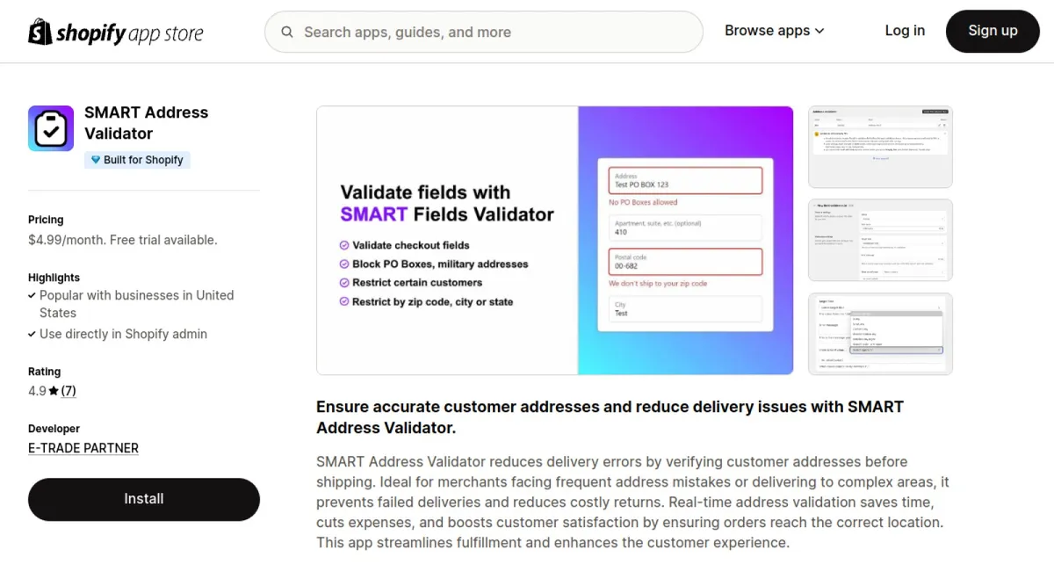This screenshot has height=571, width=1054.
Task: Open the bottom dropdown list screenshot thumbnail
Action: point(880,334)
